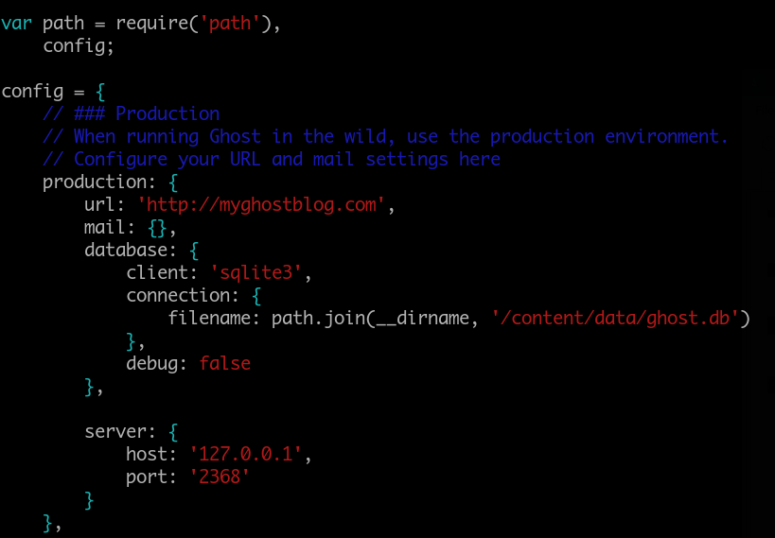Click the empty braces after mail

click(157, 228)
